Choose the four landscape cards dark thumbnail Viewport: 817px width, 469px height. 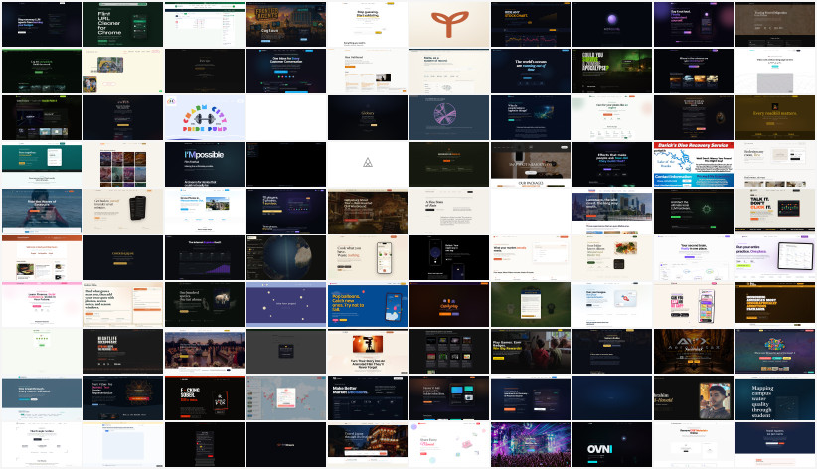(694, 71)
